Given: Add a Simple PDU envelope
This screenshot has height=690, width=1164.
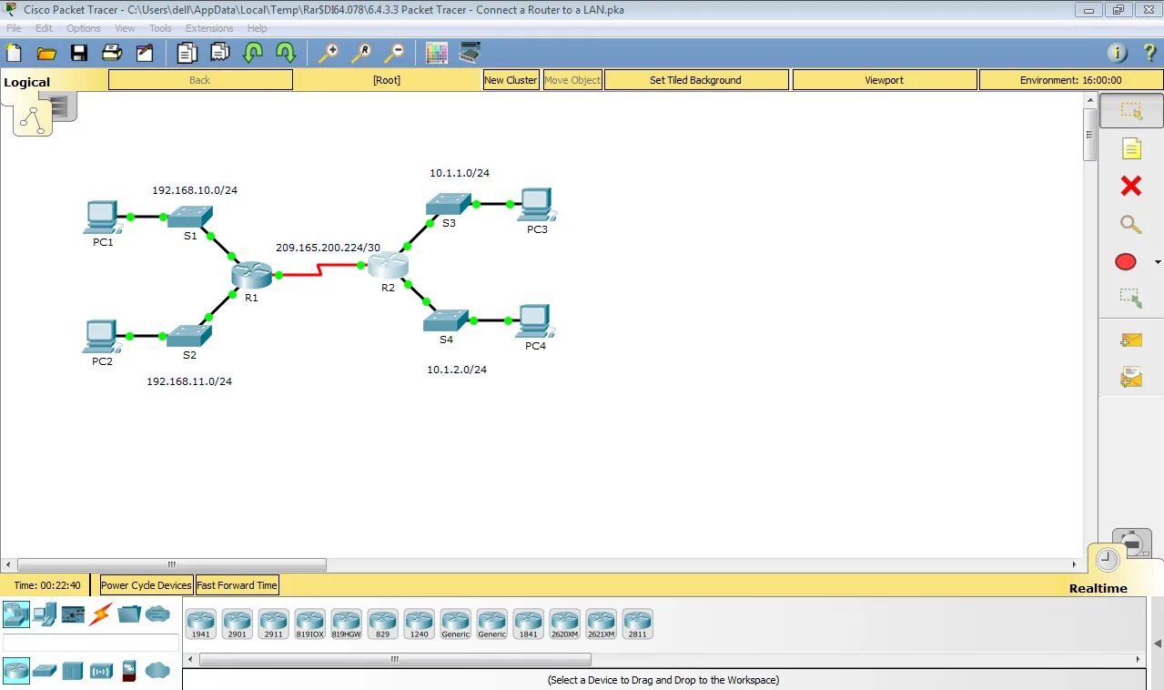Looking at the screenshot, I should (1131, 340).
